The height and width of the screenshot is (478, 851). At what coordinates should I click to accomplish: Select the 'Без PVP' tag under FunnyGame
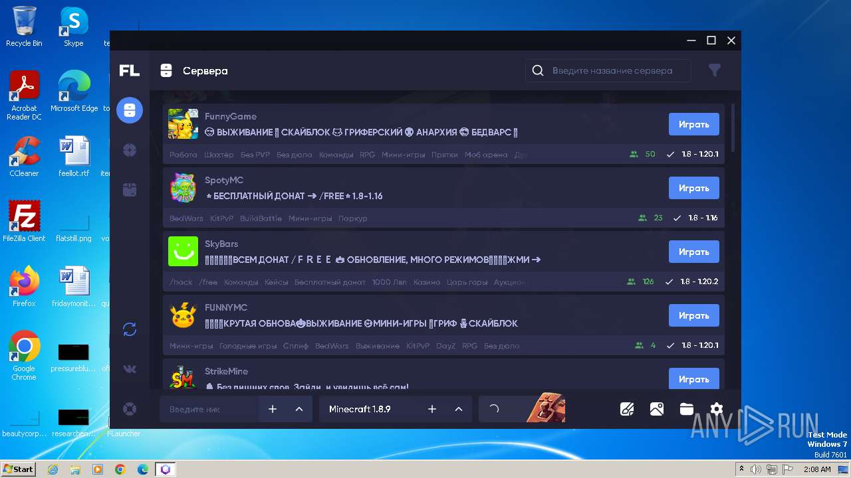coord(255,155)
